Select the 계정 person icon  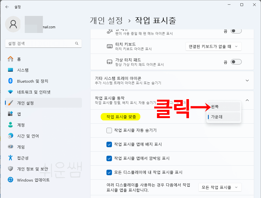[x=10, y=125]
